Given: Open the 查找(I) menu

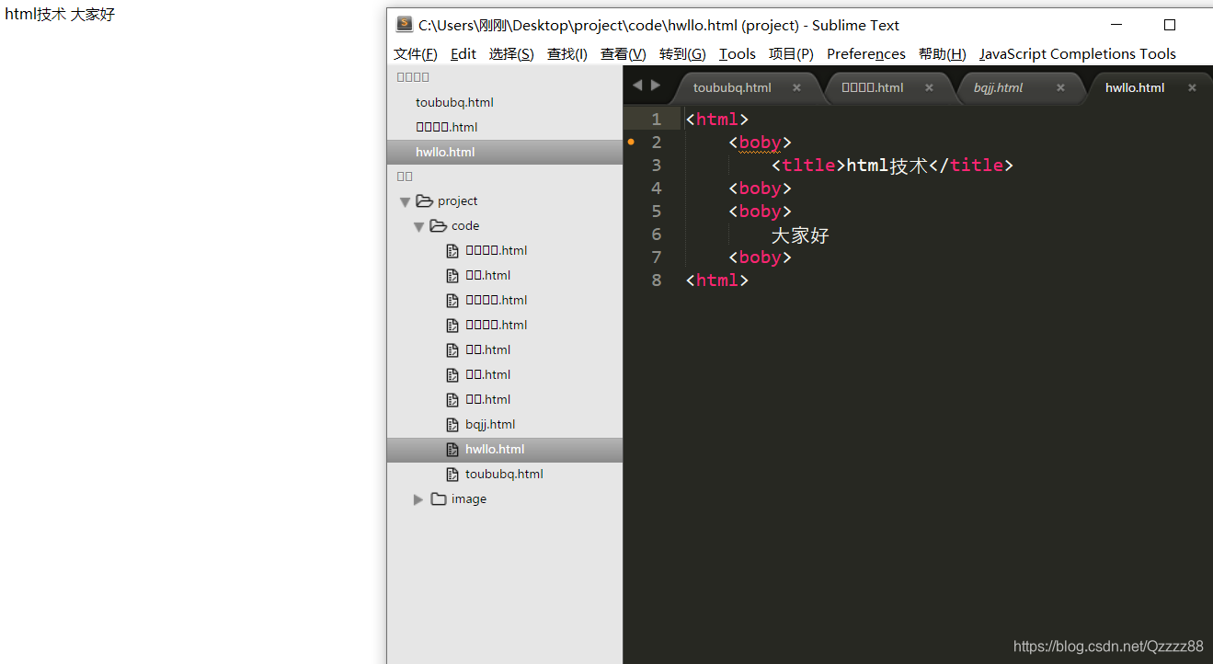Looking at the screenshot, I should tap(567, 53).
